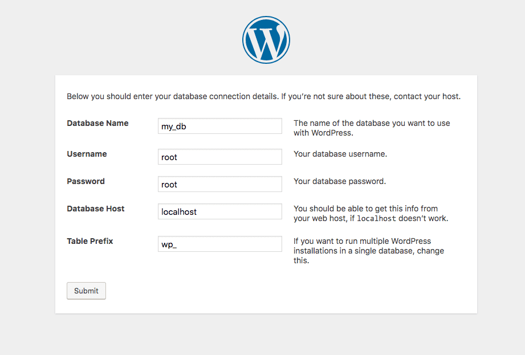Image resolution: width=525 pixels, height=355 pixels.
Task: Click the bold Table Prefix label
Action: (90, 241)
